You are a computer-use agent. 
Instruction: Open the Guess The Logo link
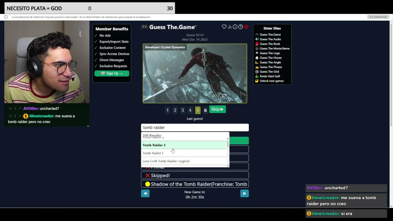[270, 53]
